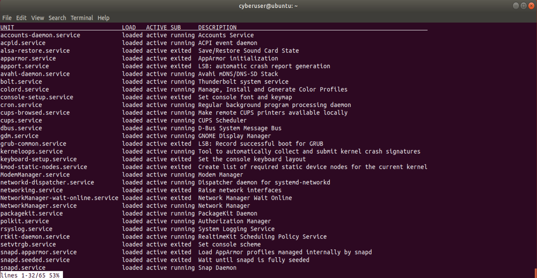Image resolution: width=537 pixels, height=278 pixels.
Task: Click the DESCRIPTION column header
Action: [217, 27]
